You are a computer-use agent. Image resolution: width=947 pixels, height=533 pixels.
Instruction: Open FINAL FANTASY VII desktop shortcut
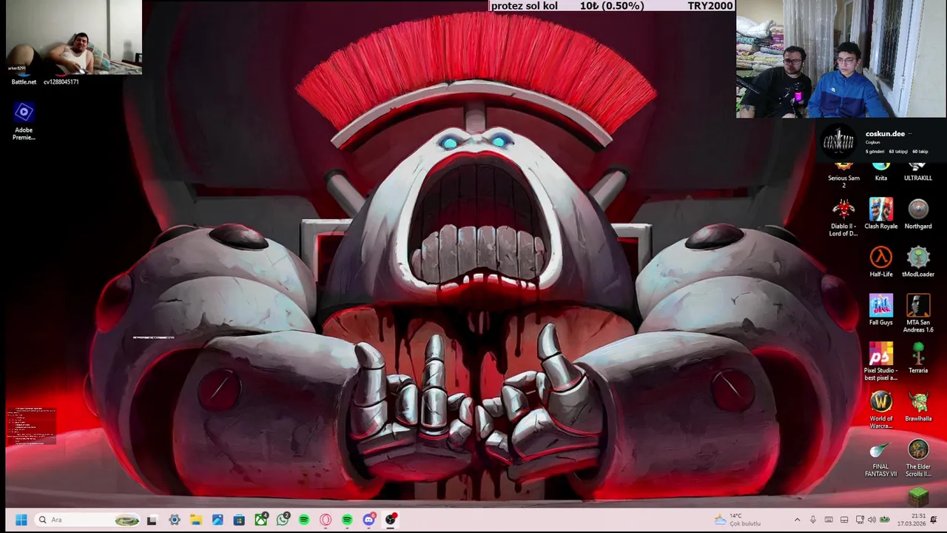click(880, 459)
